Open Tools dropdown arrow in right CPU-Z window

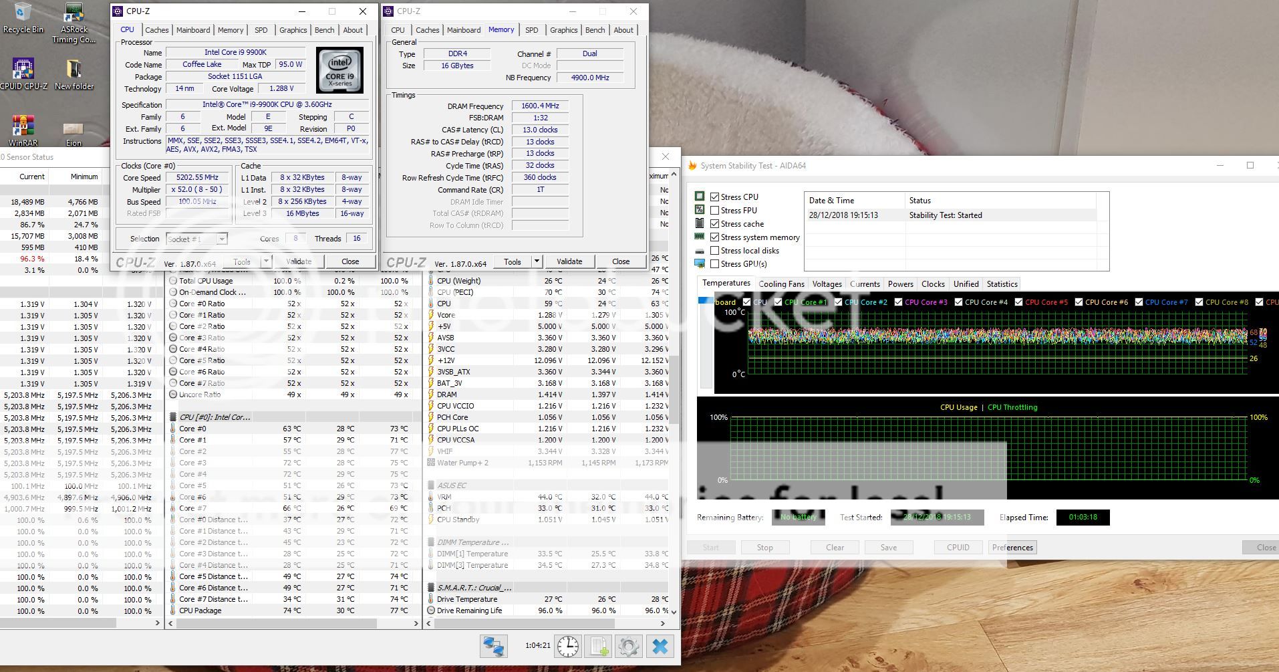[537, 261]
